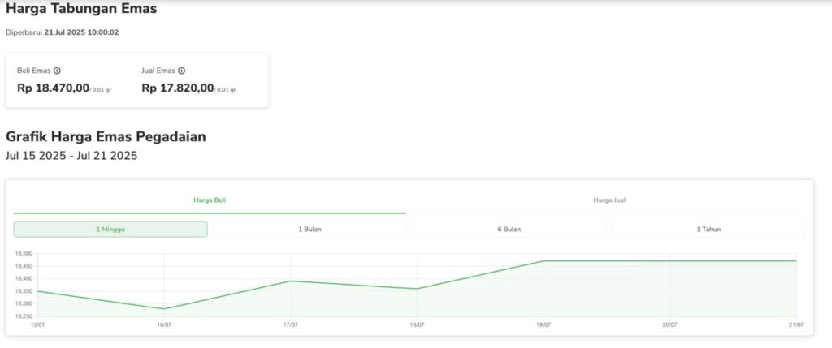This screenshot has width=832, height=348.
Task: Click the 21/07 x-axis date label
Action: point(796,324)
